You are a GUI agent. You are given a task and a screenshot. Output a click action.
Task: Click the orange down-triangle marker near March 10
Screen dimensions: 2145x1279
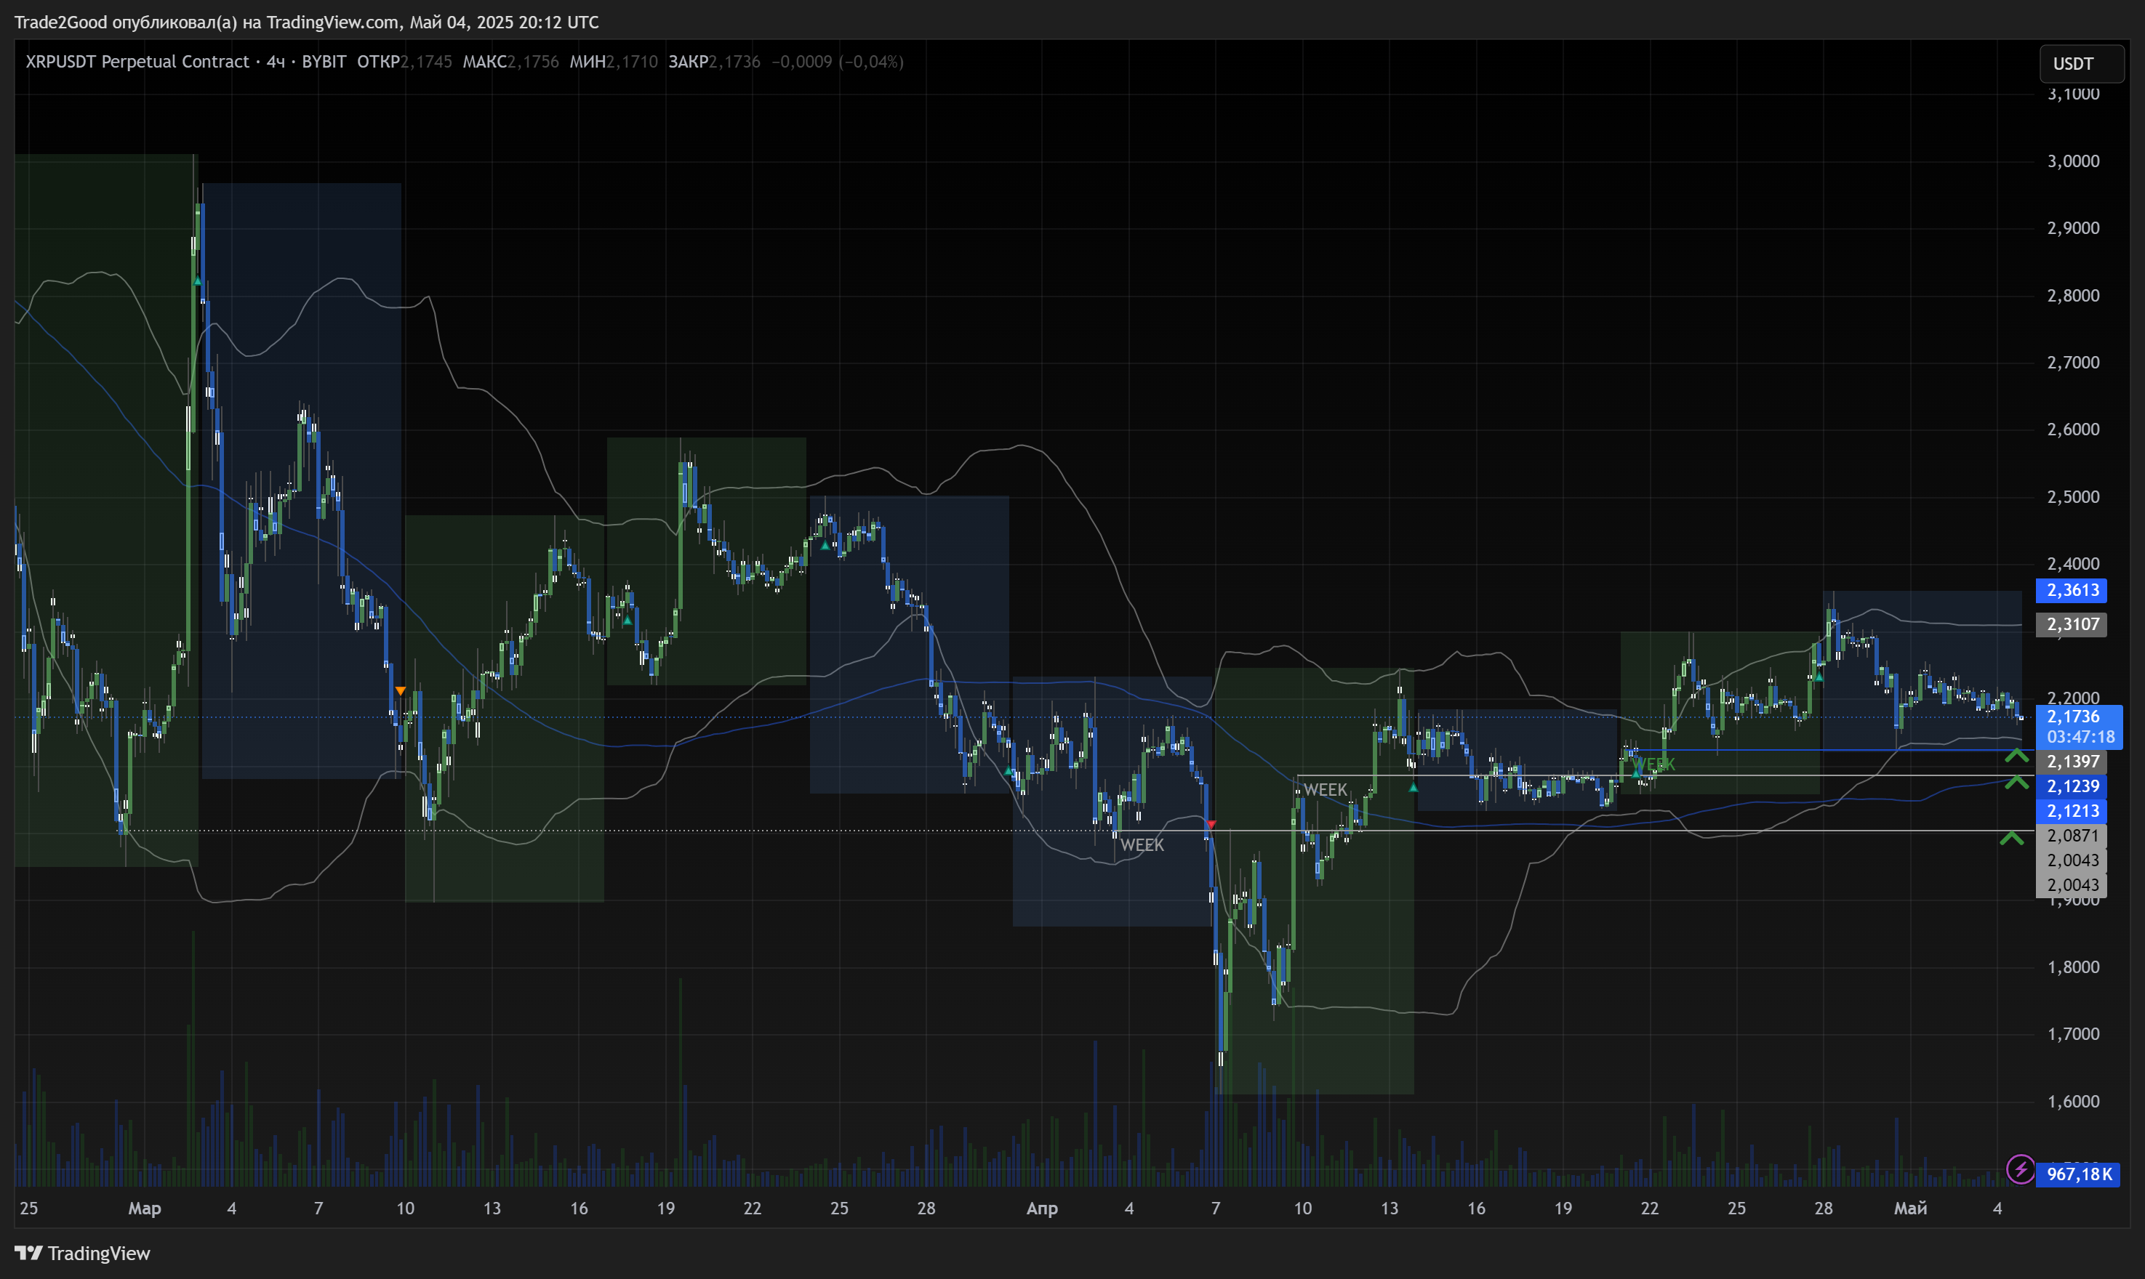click(x=400, y=691)
